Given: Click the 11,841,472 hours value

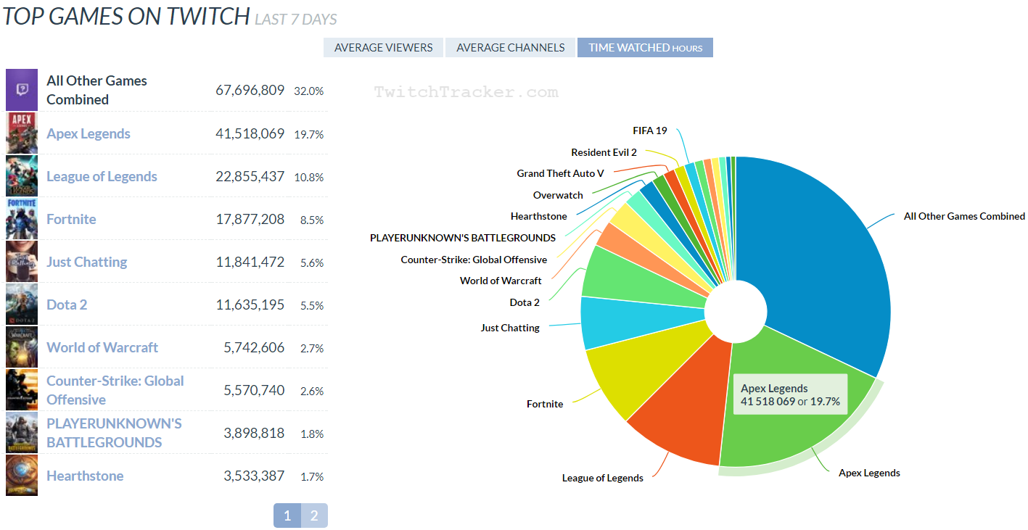Looking at the screenshot, I should coord(250,262).
